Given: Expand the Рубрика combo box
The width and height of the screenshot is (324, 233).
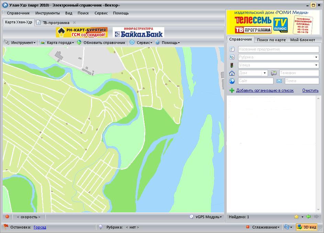Looking at the screenshot, I should pyautogui.click(x=316, y=57).
